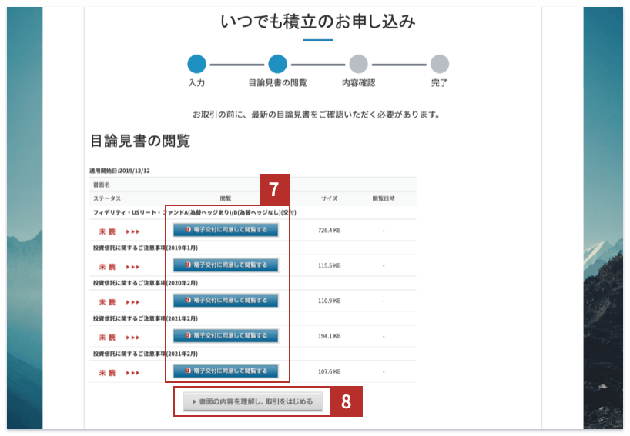
Task: View the 107.6 KB ご注意事項 document
Action: (226, 371)
